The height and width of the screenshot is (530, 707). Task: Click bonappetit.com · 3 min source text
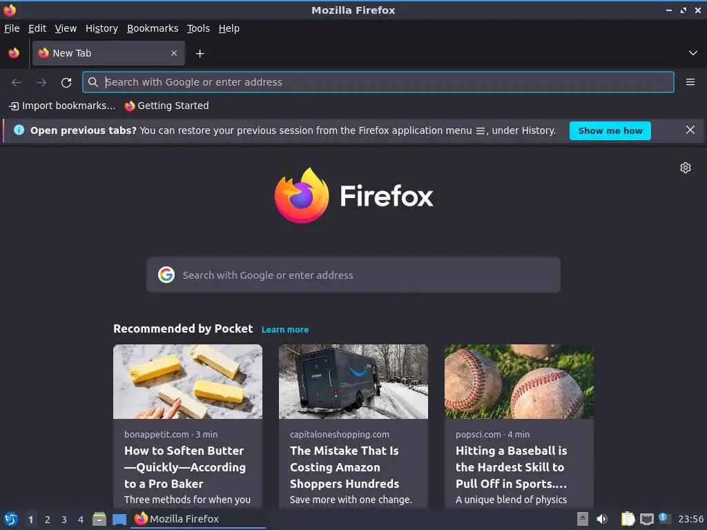[x=171, y=435]
